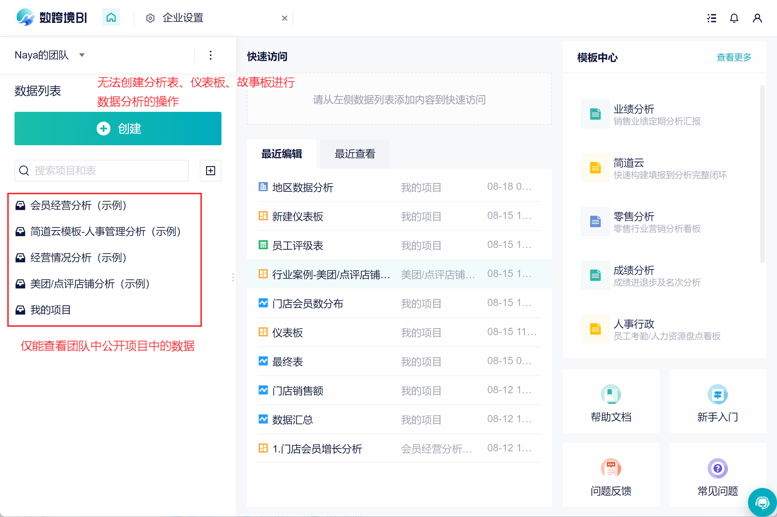
Task: Open the 常见问题 question icon
Action: click(x=717, y=468)
